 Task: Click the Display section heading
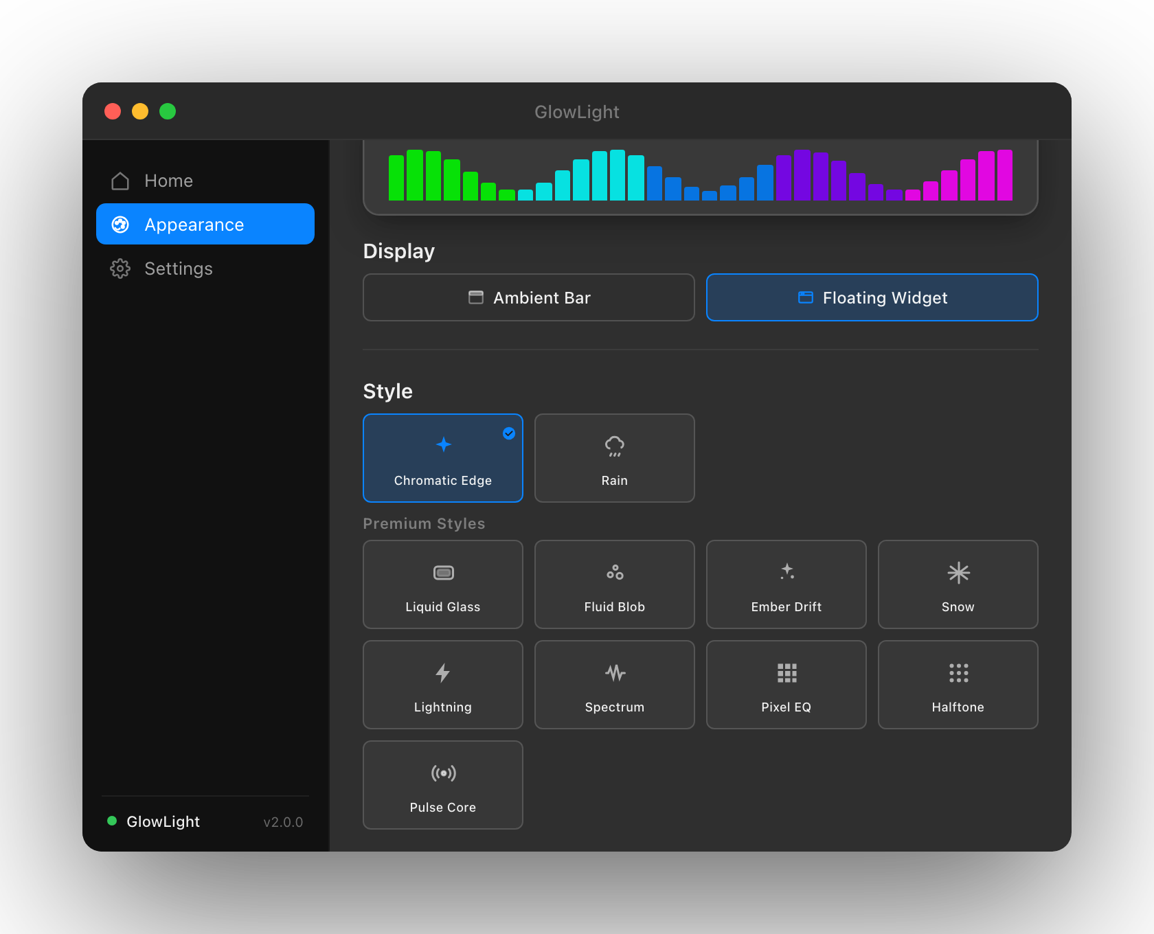(399, 251)
